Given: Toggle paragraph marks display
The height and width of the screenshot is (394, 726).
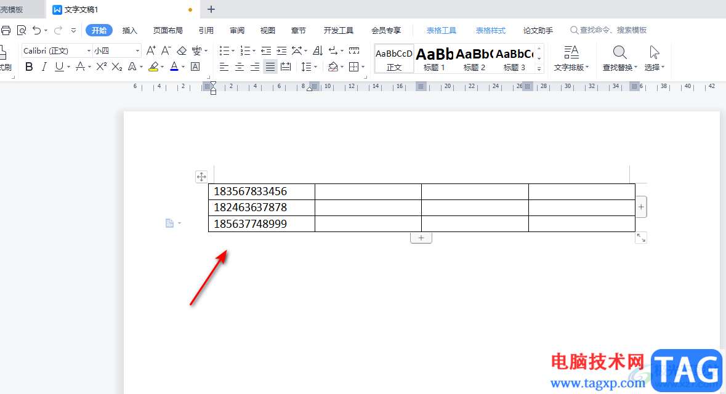Looking at the screenshot, I should pyautogui.click(x=333, y=50).
